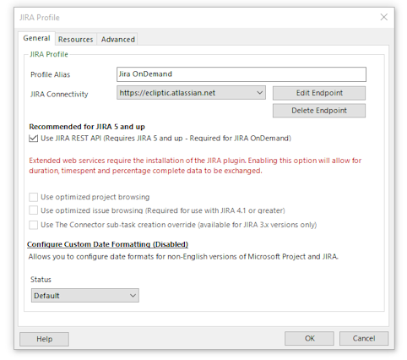This screenshot has width=407, height=360.
Task: Enable Use optimized project browsing checkbox
Action: (x=34, y=197)
